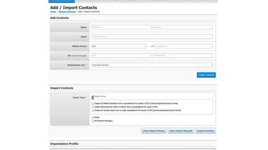
Task: Click the 'Organization Profile' section heading
Action: [64, 144]
